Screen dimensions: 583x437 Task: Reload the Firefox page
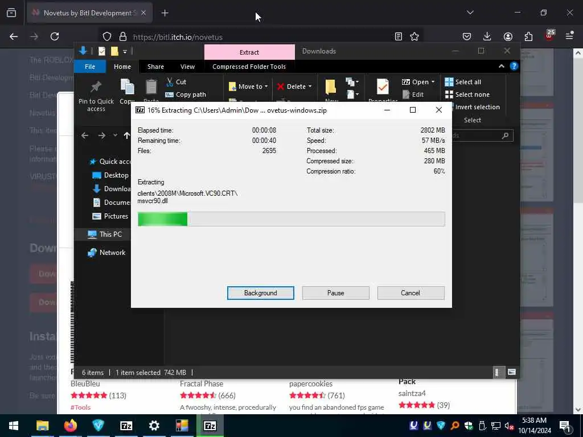[55, 36]
